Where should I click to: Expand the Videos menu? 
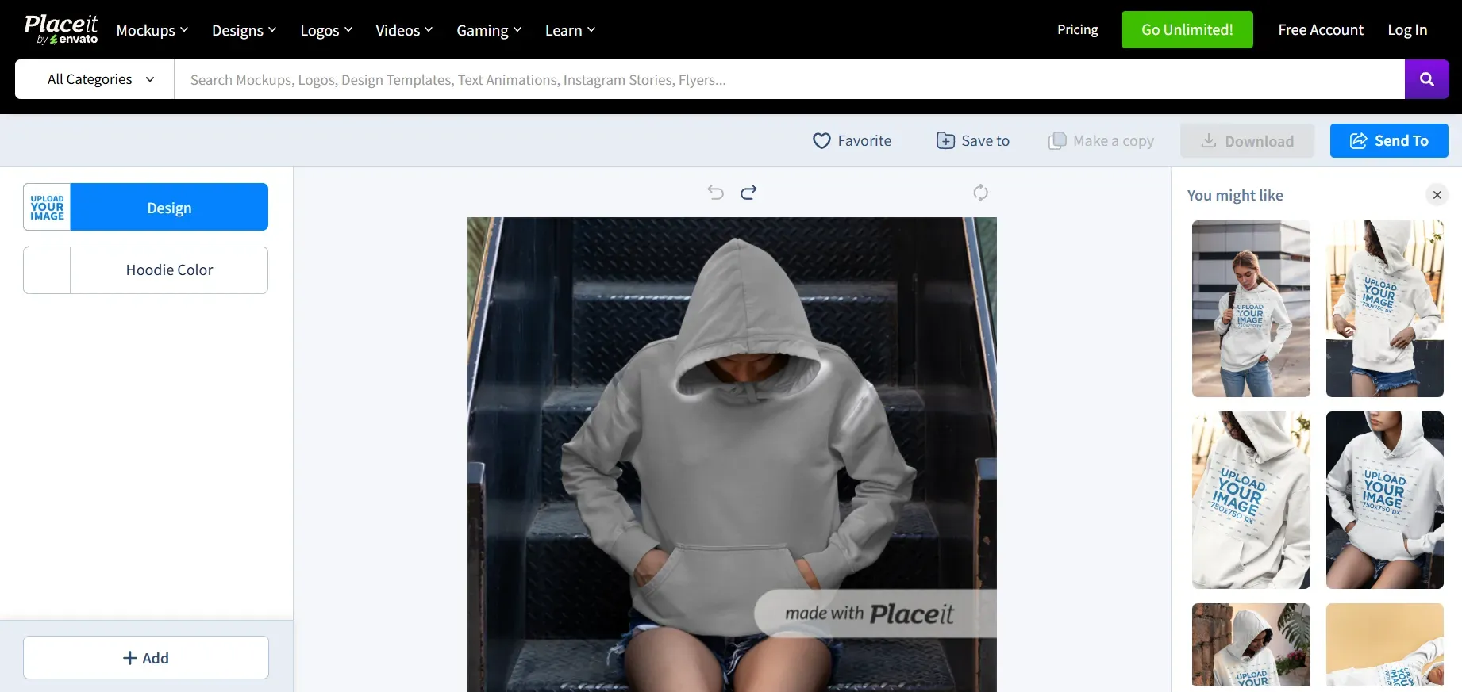click(x=404, y=30)
